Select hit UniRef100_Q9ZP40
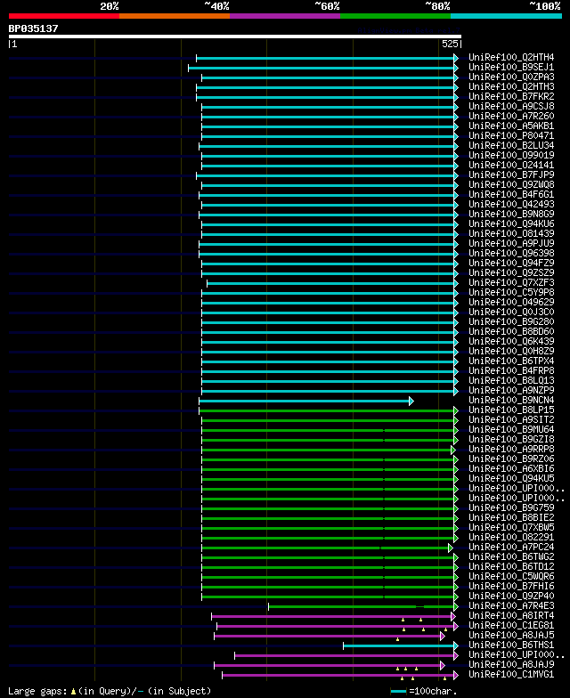 [x=511, y=597]
